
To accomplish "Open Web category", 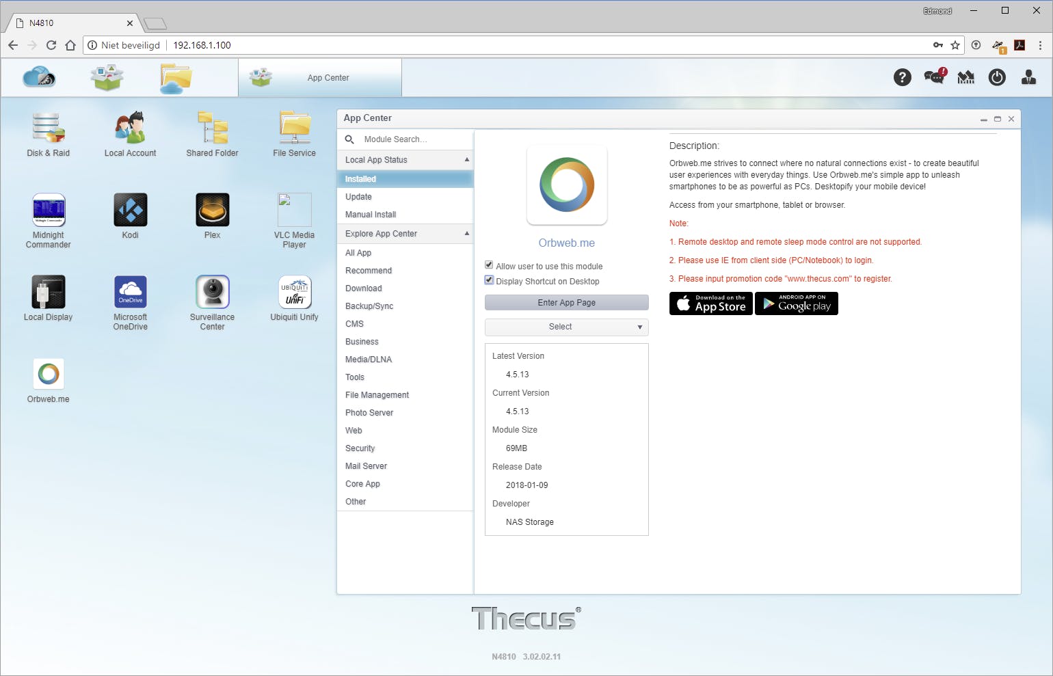I will [405, 431].
